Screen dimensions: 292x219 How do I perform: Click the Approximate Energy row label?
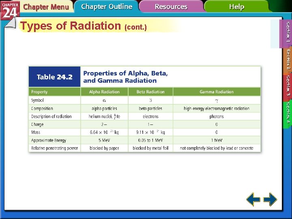49,140
